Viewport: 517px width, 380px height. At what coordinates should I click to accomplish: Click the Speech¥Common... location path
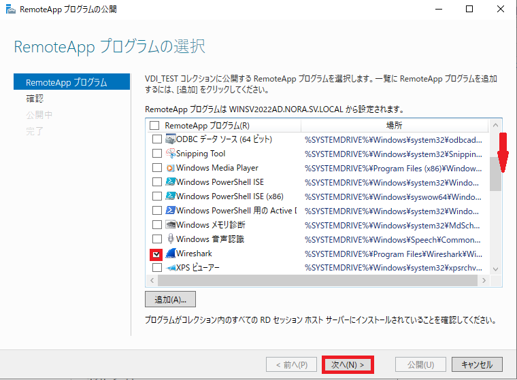click(x=393, y=239)
